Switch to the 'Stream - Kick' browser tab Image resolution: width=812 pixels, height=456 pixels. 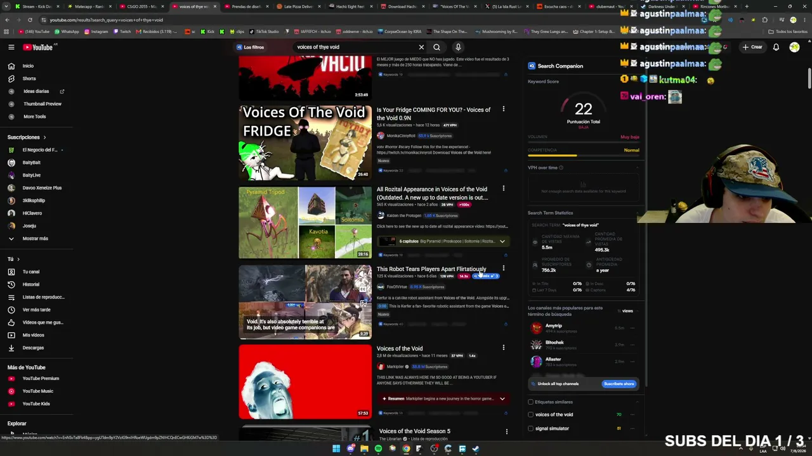click(36, 6)
